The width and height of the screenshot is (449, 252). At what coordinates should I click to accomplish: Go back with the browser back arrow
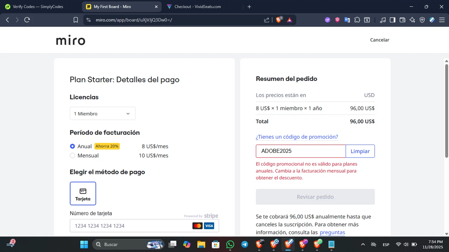tap(7, 20)
